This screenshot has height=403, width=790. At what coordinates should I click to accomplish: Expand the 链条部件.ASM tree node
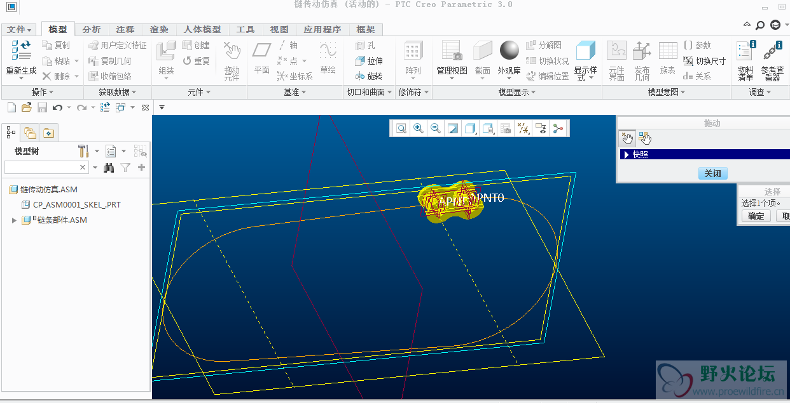coord(14,220)
